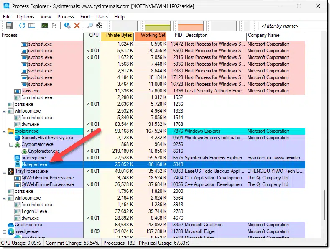The width and height of the screenshot is (332, 251).
Task: Open the I/O mini graph after memory
Action: click(x=224, y=26)
